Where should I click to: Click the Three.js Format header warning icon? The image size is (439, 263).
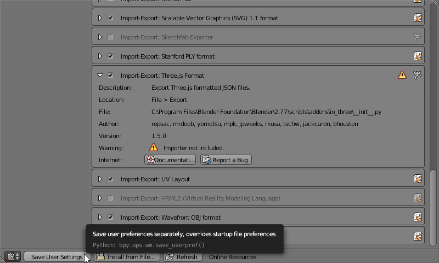coord(402,75)
